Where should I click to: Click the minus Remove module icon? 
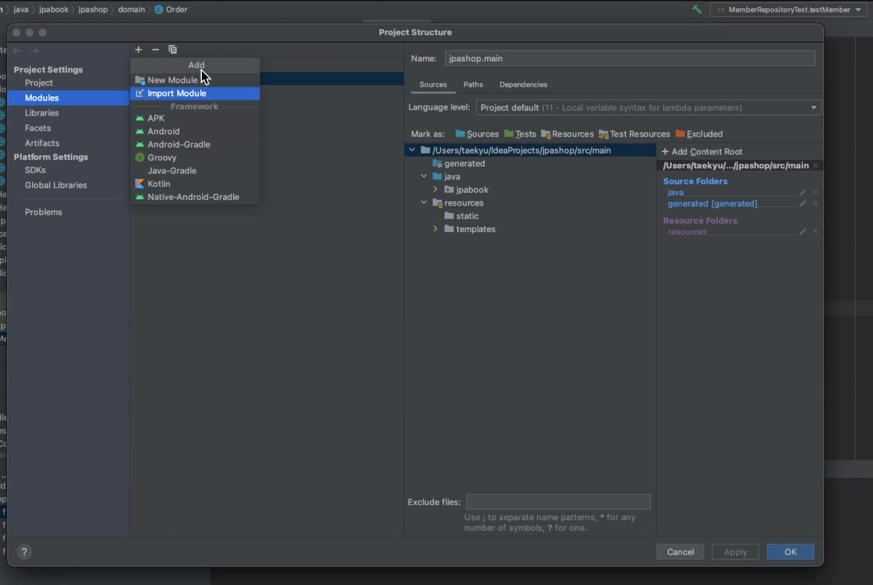pos(156,49)
